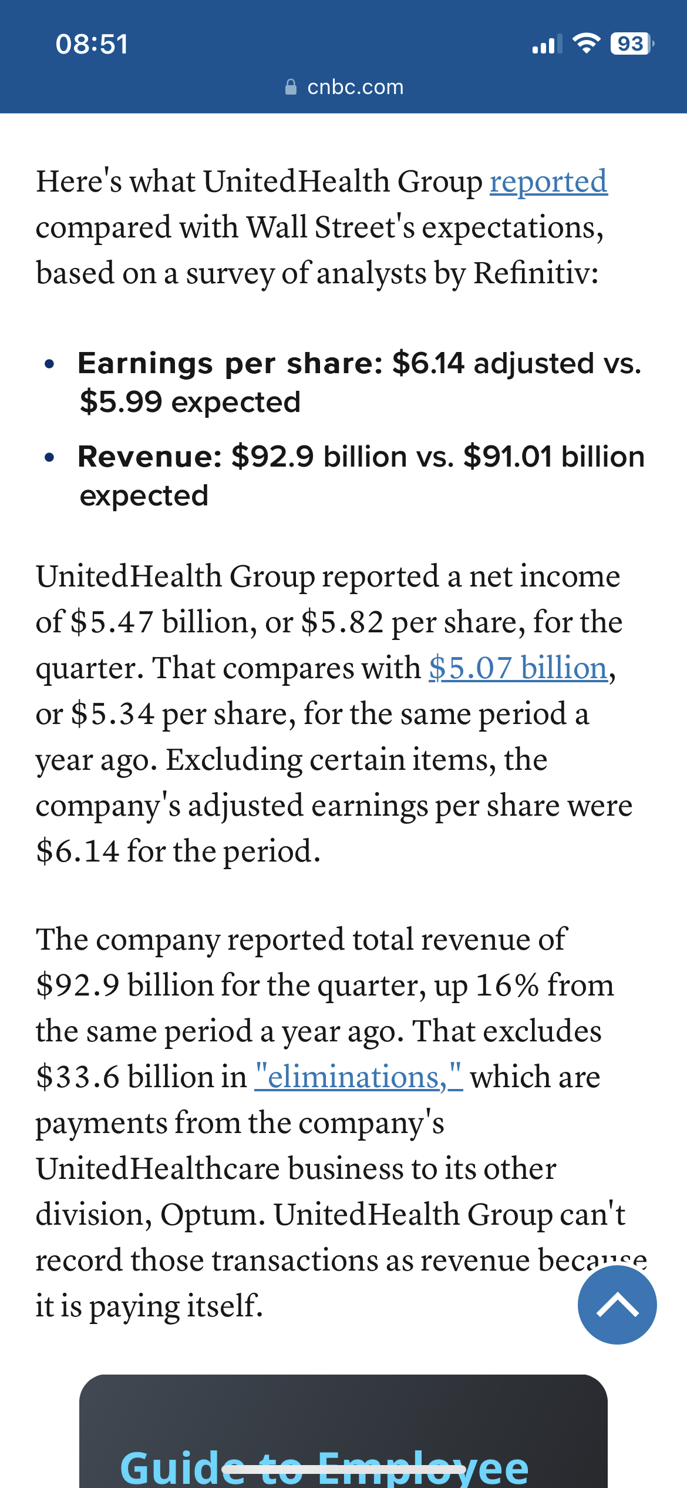The width and height of the screenshot is (687, 1488).
Task: Tap "The company reported total revenue" line
Action: pos(301,939)
